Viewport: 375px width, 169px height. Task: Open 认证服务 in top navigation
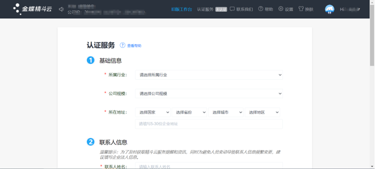coord(205,10)
